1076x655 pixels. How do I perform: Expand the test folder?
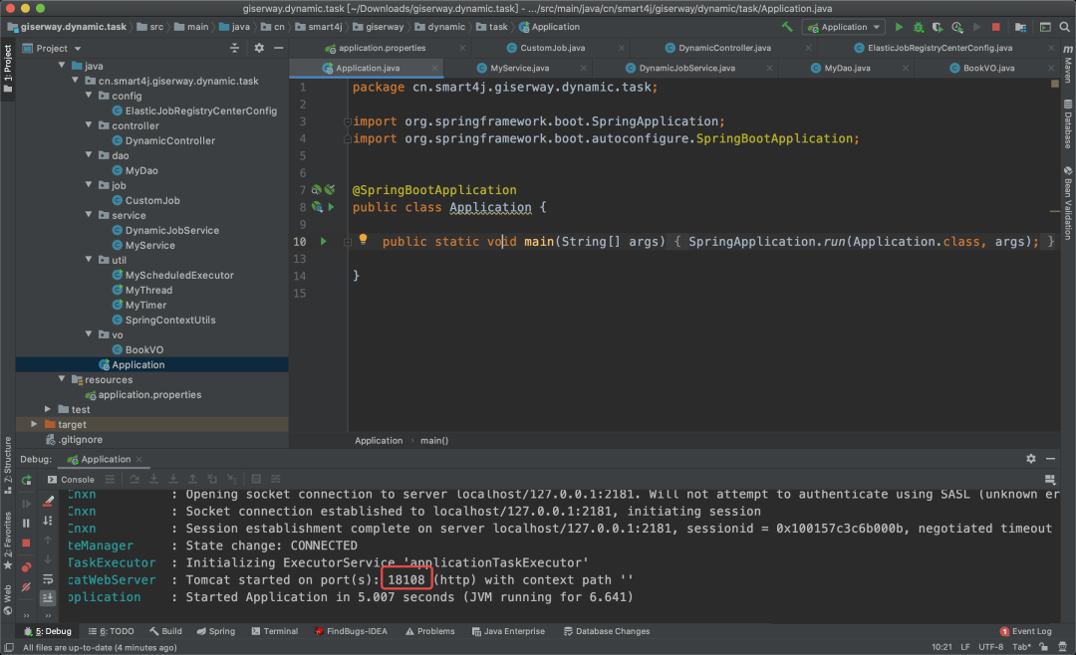click(48, 409)
